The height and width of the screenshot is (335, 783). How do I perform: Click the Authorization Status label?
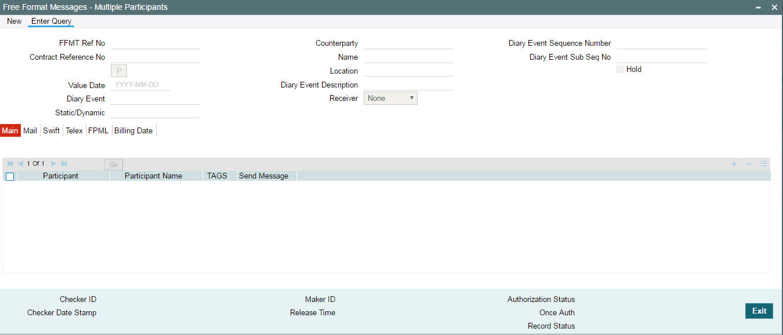[x=541, y=300]
